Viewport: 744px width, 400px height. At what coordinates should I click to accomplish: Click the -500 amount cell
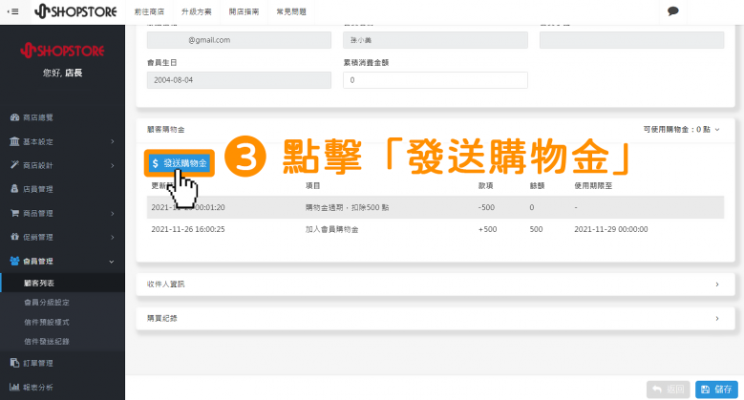pos(486,207)
